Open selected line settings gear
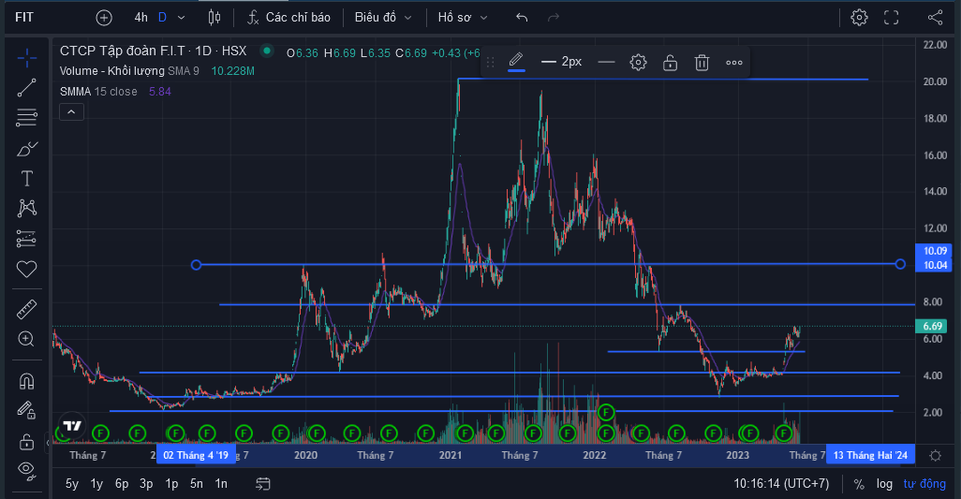This screenshot has height=499, width=961. 638,62
